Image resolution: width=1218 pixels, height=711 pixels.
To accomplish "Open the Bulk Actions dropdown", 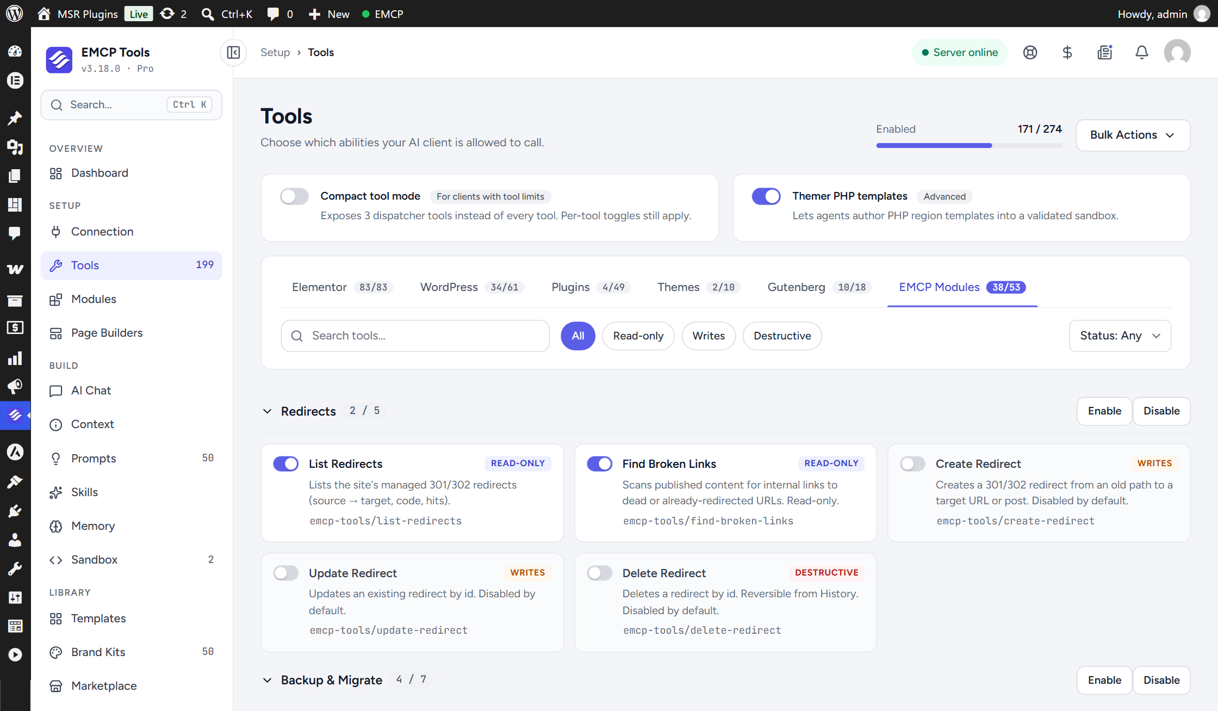I will 1133,135.
